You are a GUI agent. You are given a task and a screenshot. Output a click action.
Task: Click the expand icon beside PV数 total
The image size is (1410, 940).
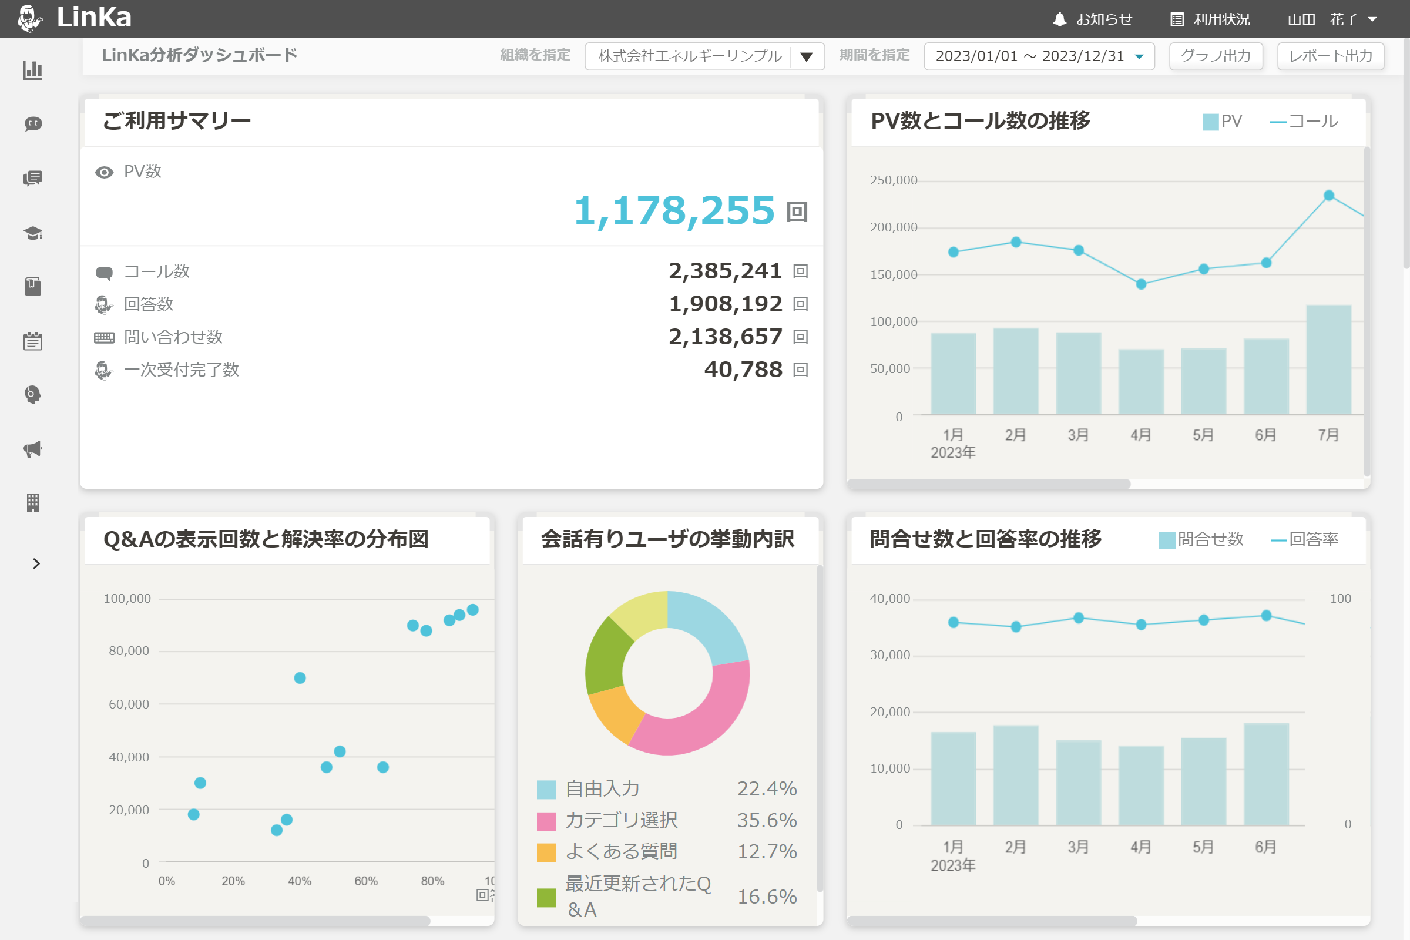(797, 211)
